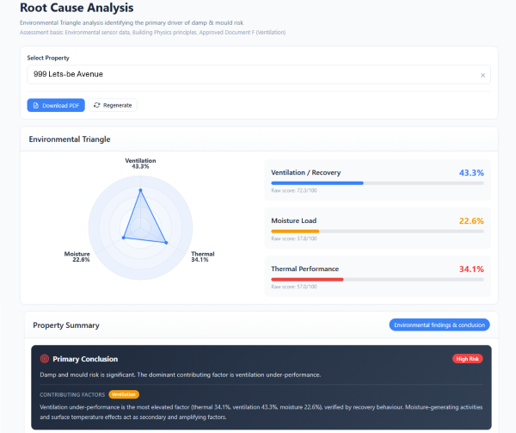Clear the selected property with the X icon

point(482,75)
